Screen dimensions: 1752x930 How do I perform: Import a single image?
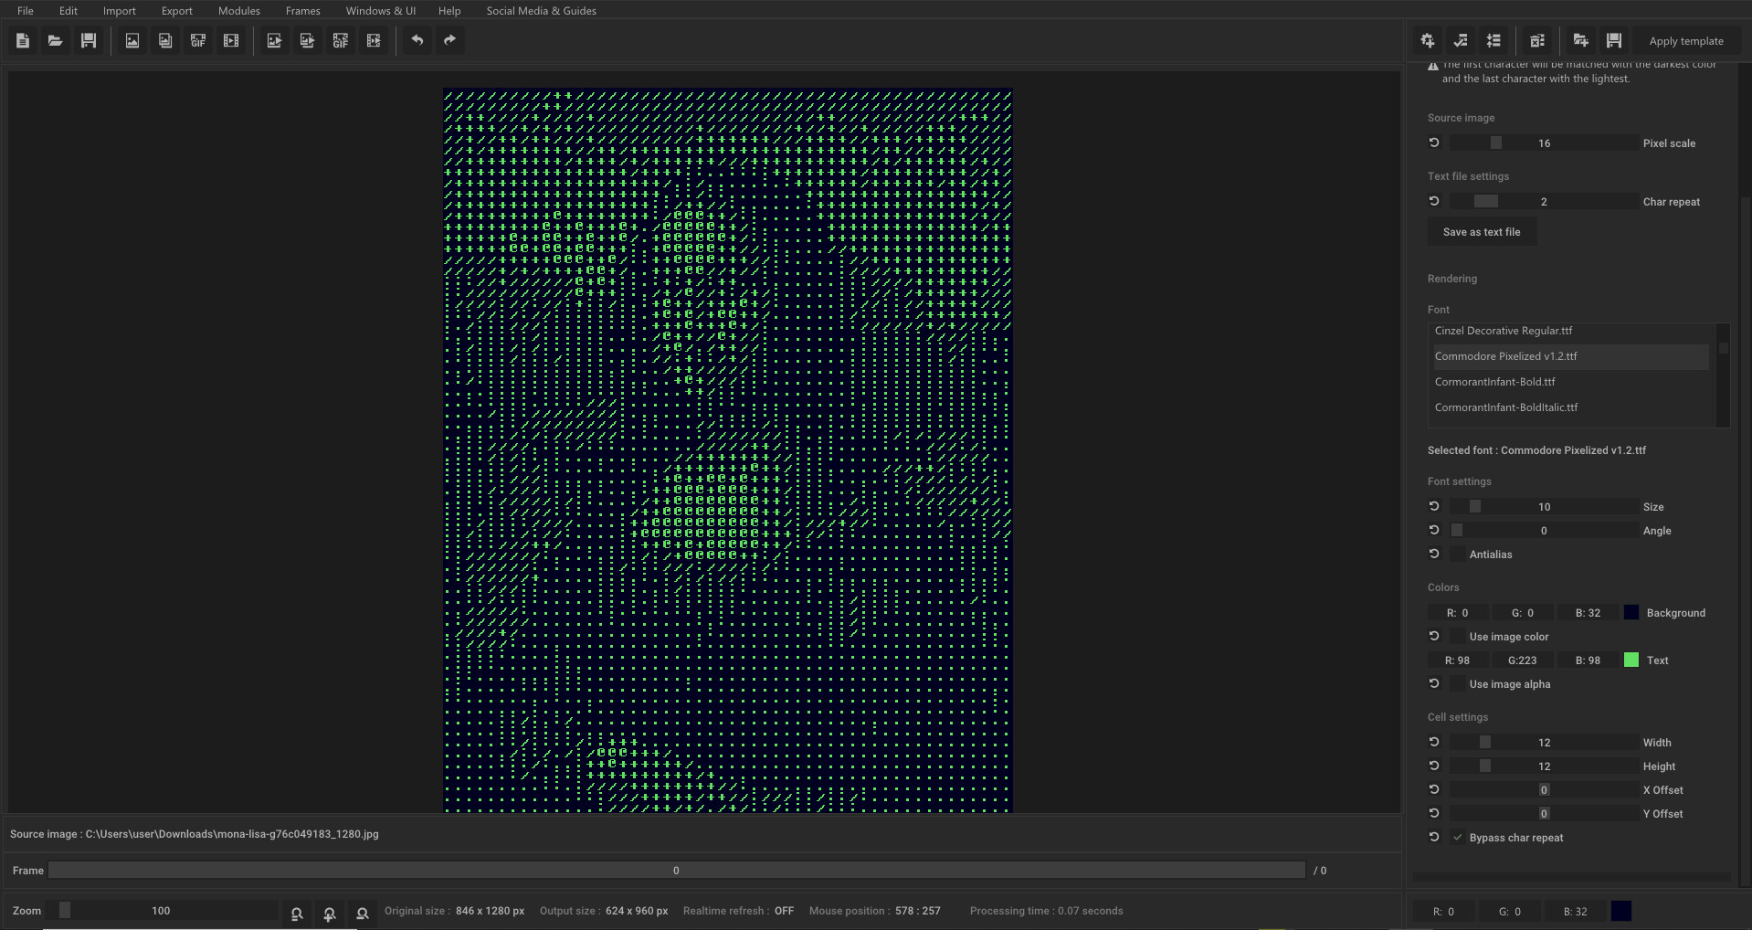click(132, 40)
